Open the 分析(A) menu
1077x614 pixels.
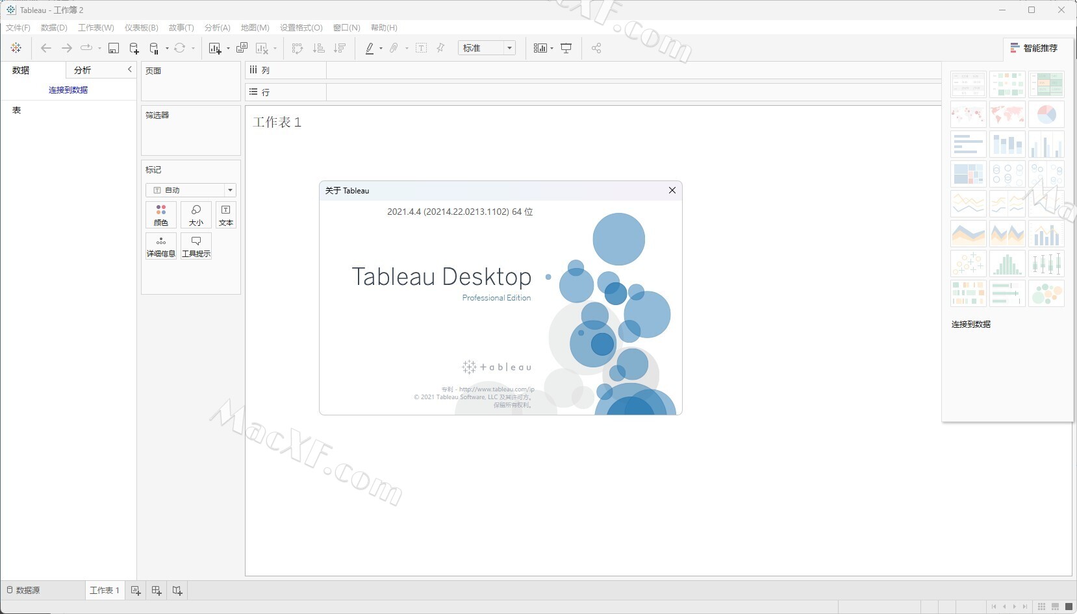click(x=217, y=27)
